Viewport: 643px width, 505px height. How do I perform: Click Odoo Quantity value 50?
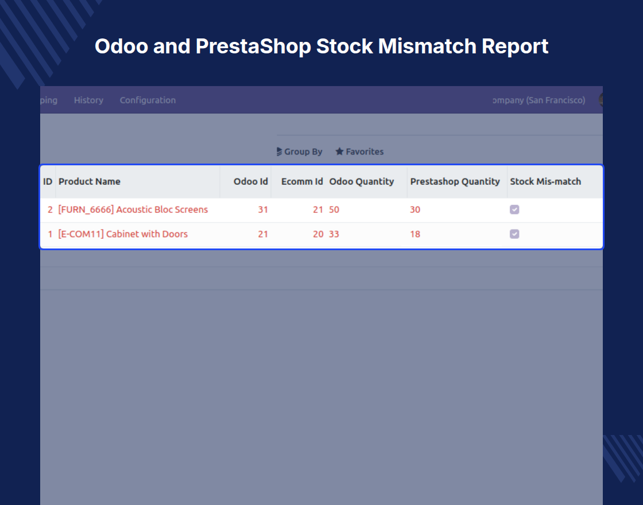pos(334,209)
